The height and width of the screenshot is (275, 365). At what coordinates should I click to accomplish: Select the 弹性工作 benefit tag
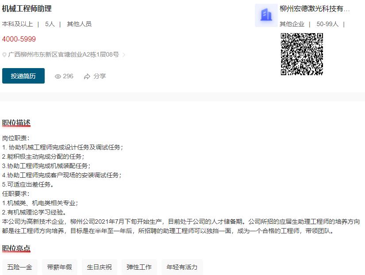coord(139,267)
